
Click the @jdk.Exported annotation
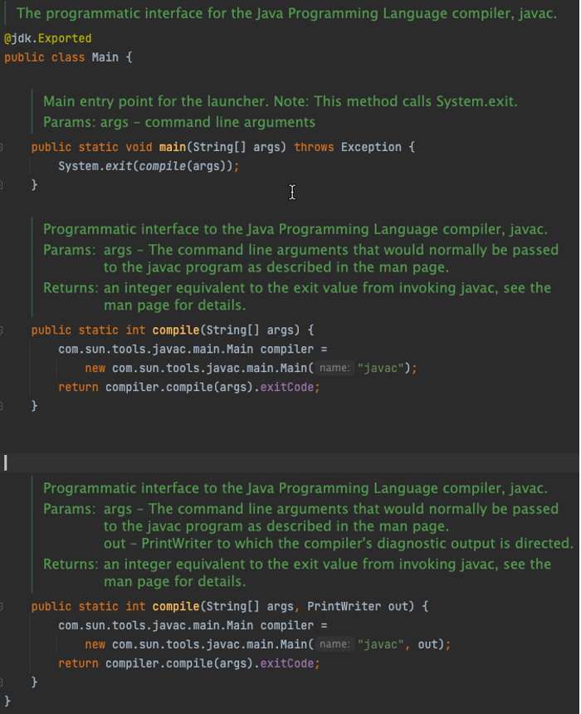pyautogui.click(x=48, y=38)
